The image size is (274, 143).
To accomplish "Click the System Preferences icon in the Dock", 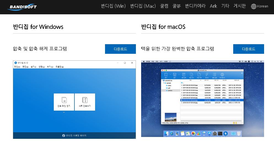I will (214, 133).
